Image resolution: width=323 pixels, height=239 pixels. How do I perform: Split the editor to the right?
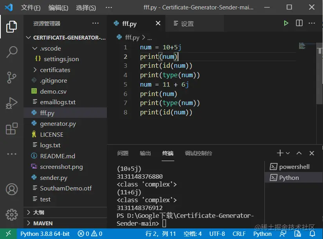pyautogui.click(x=299, y=23)
